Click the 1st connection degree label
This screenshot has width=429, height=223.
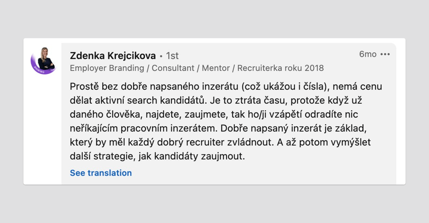tap(172, 56)
